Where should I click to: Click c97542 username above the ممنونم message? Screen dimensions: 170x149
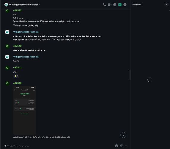pyautogui.click(x=17, y=67)
